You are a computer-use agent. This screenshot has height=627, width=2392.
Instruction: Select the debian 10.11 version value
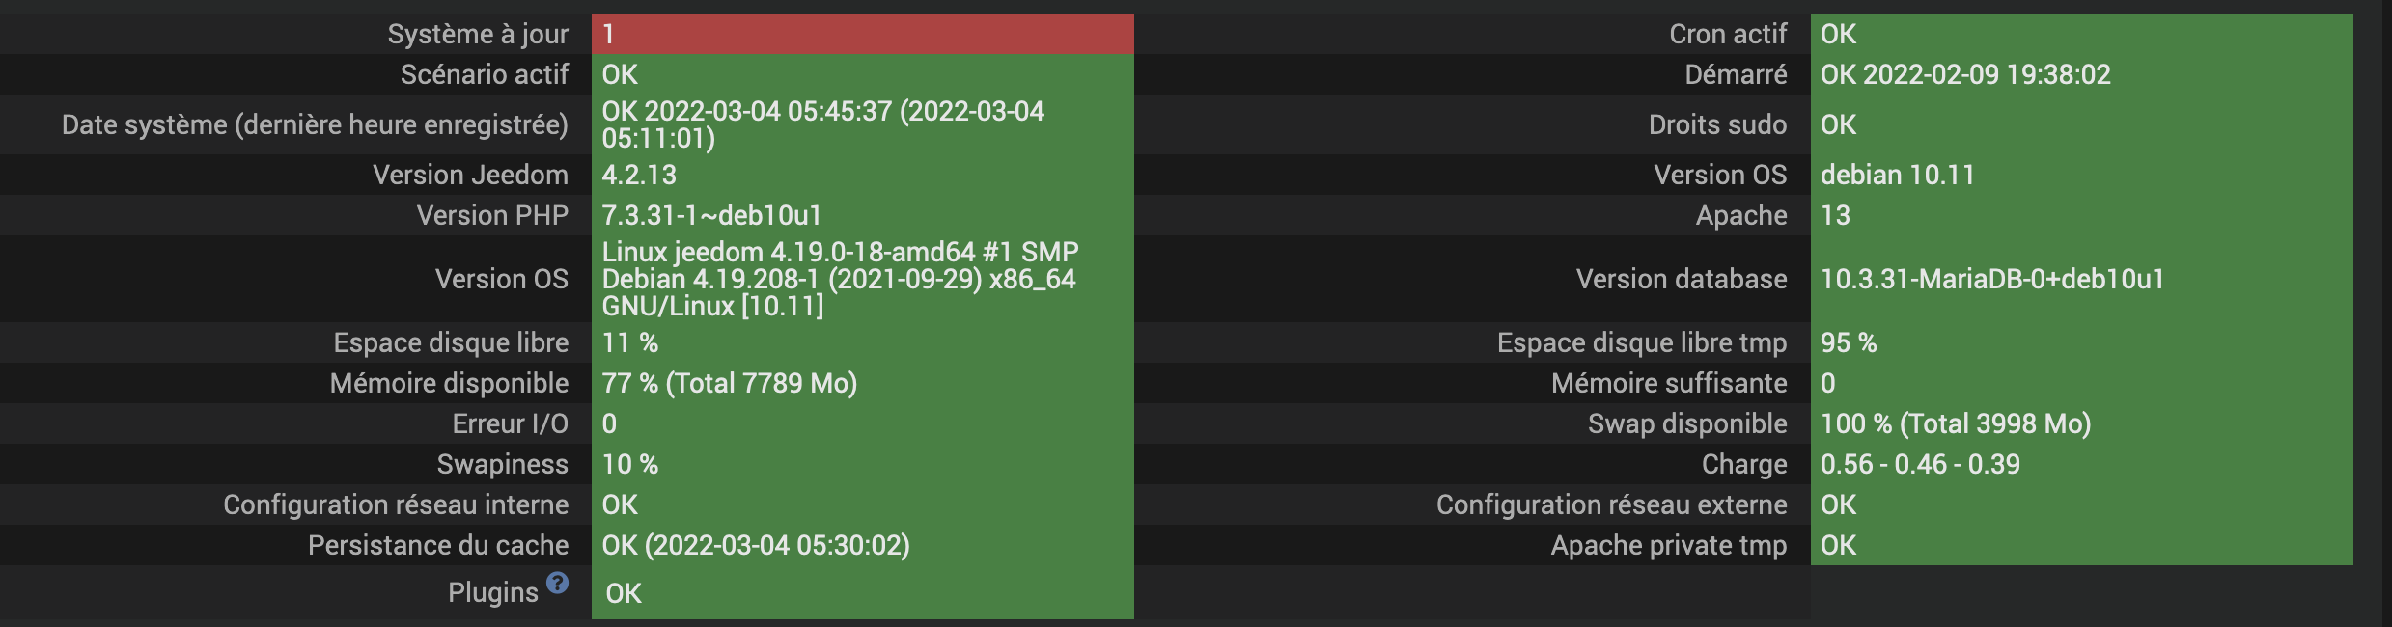pos(1898,175)
